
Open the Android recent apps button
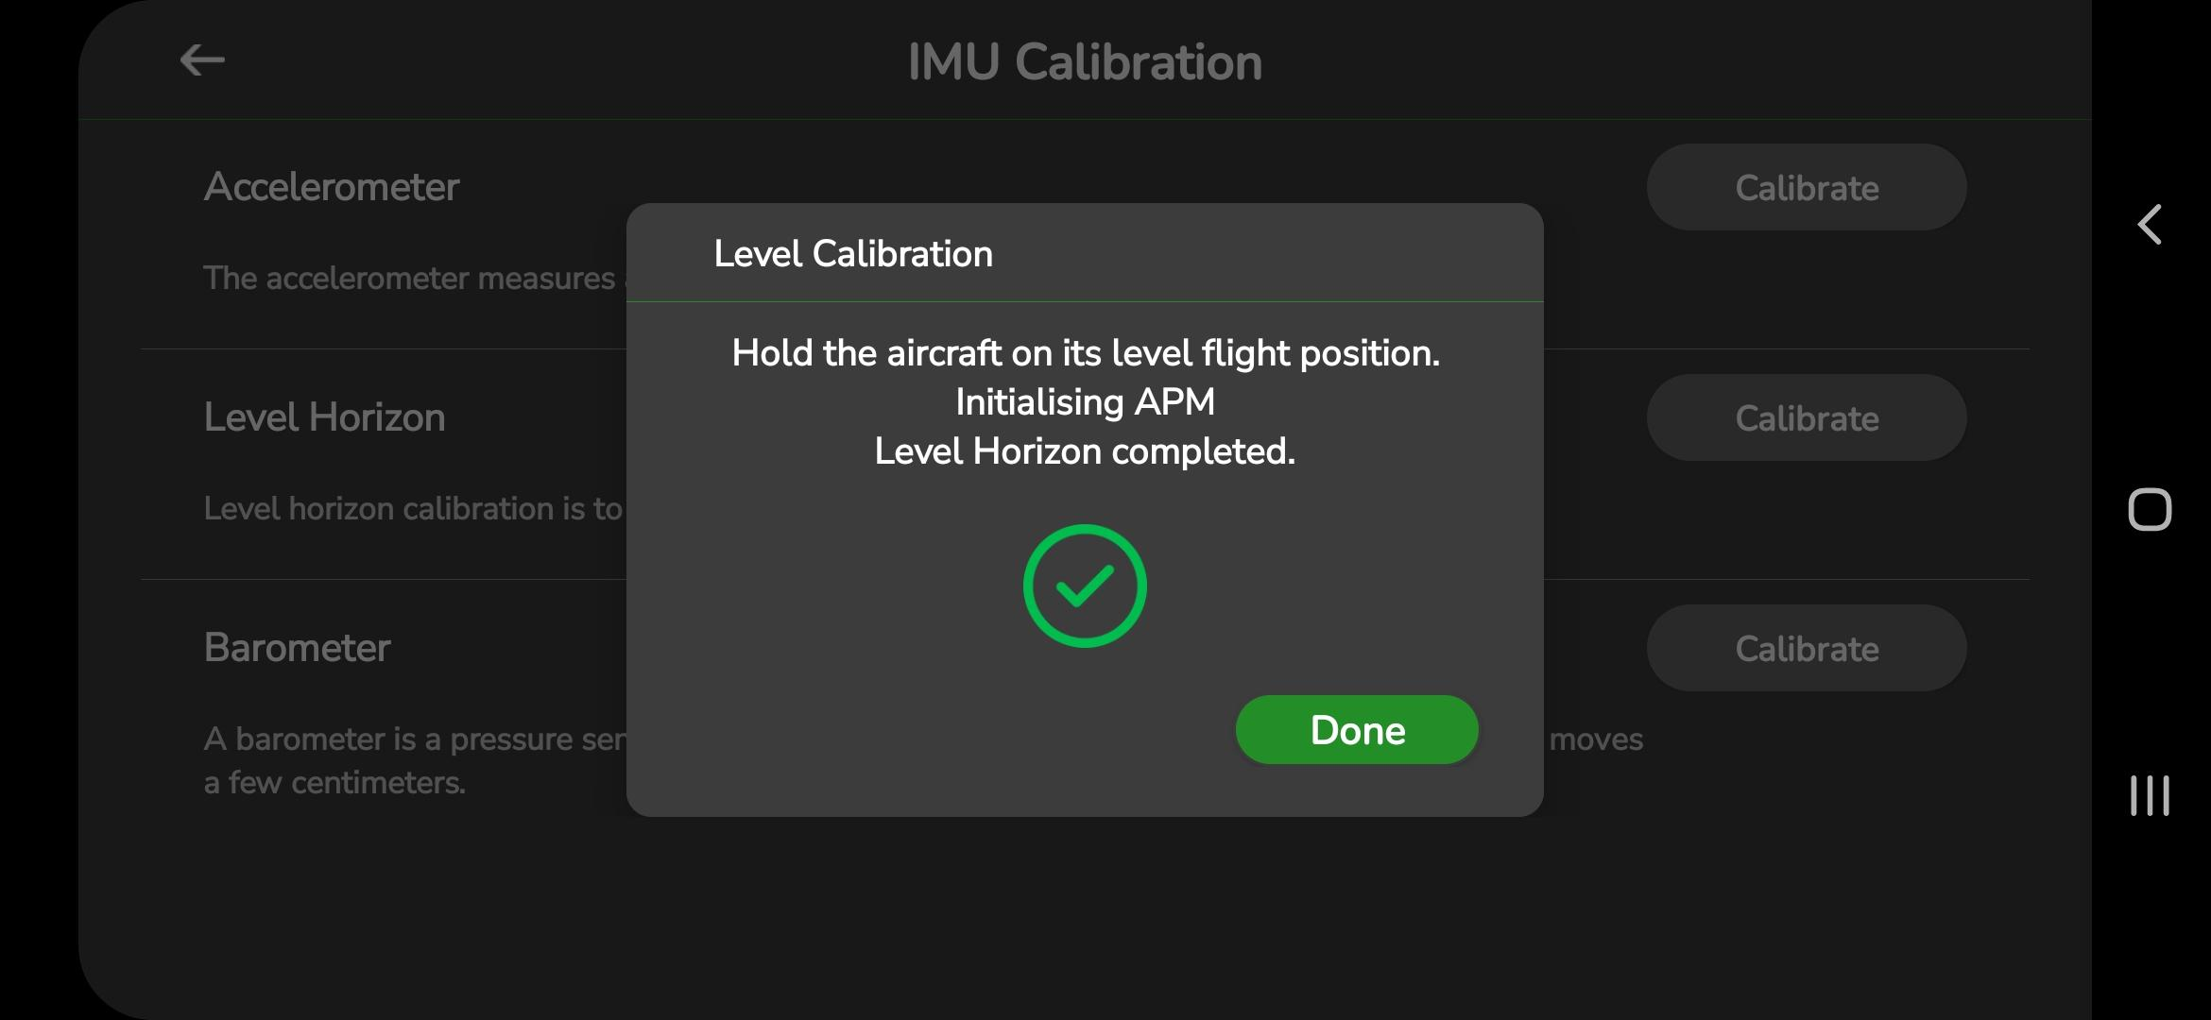2149,795
